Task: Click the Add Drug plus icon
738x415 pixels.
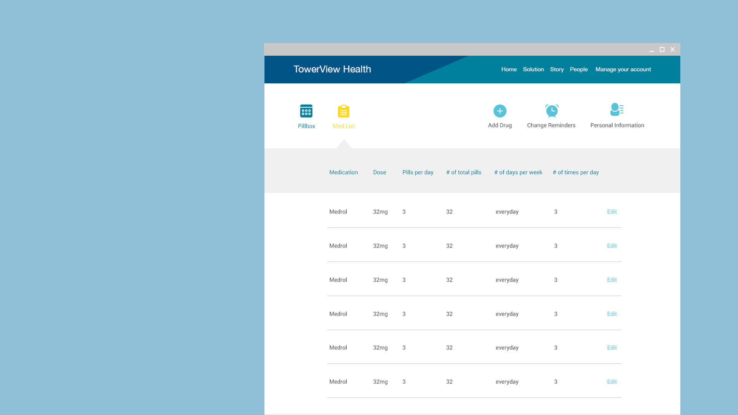Action: (500, 111)
